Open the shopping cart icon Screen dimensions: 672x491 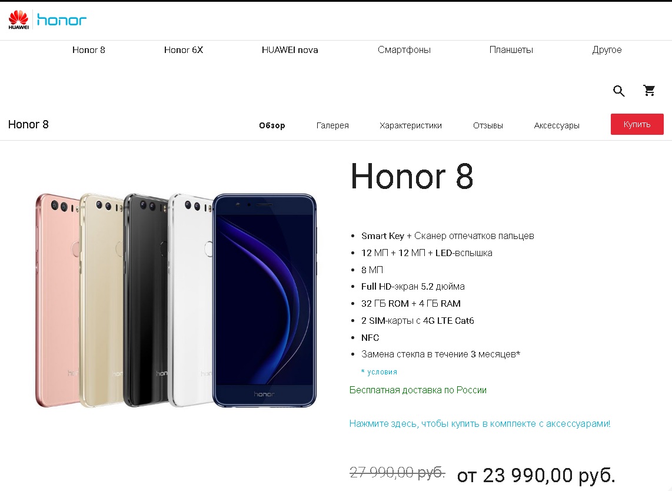[x=649, y=90]
